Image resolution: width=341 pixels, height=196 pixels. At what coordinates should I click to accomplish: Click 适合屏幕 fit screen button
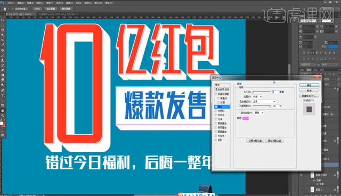[51, 9]
